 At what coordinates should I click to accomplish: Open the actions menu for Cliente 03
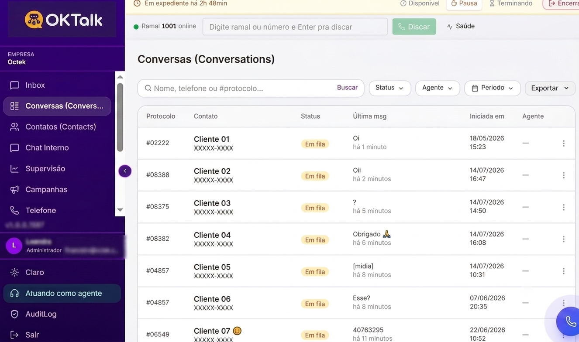tap(564, 207)
